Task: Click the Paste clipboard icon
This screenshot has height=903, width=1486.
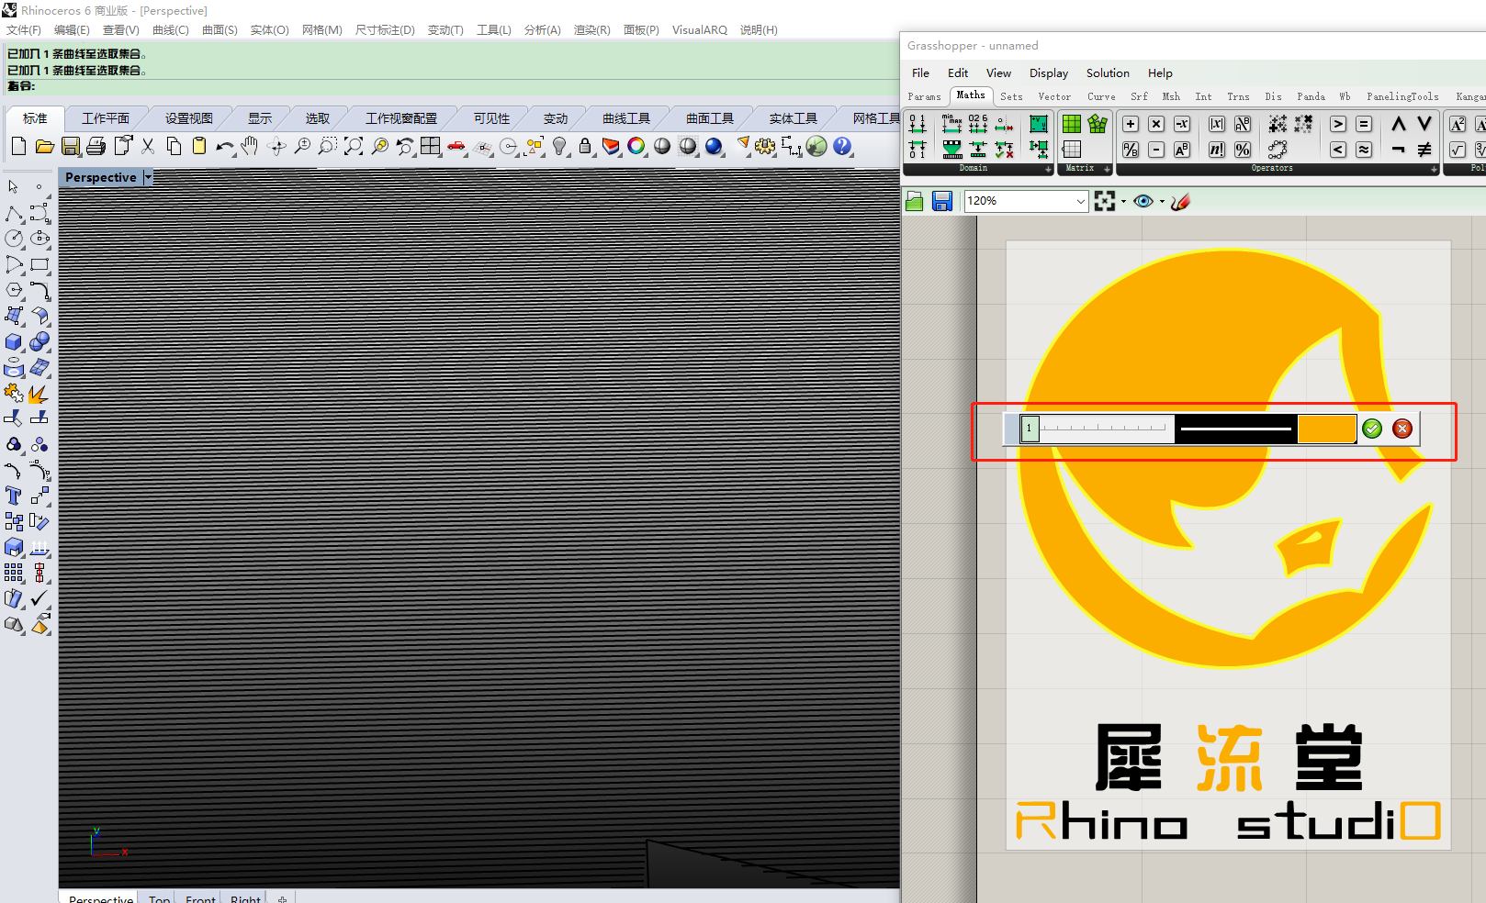Action: tap(199, 146)
